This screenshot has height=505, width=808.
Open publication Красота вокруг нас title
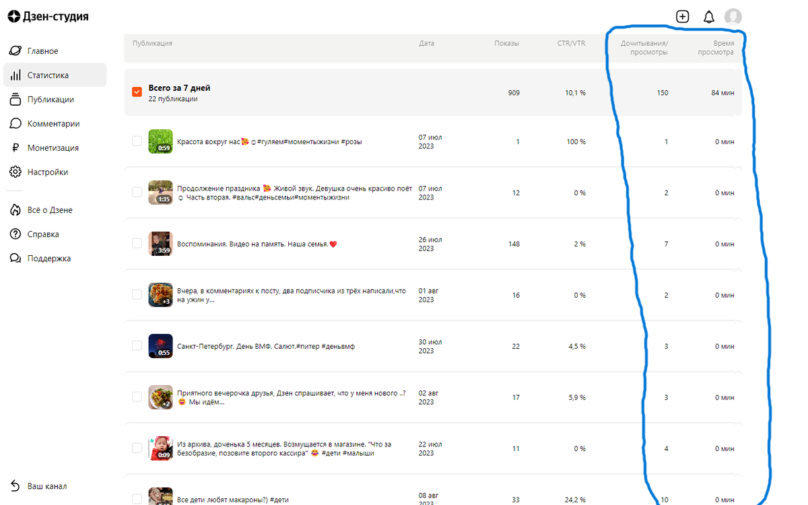(269, 141)
